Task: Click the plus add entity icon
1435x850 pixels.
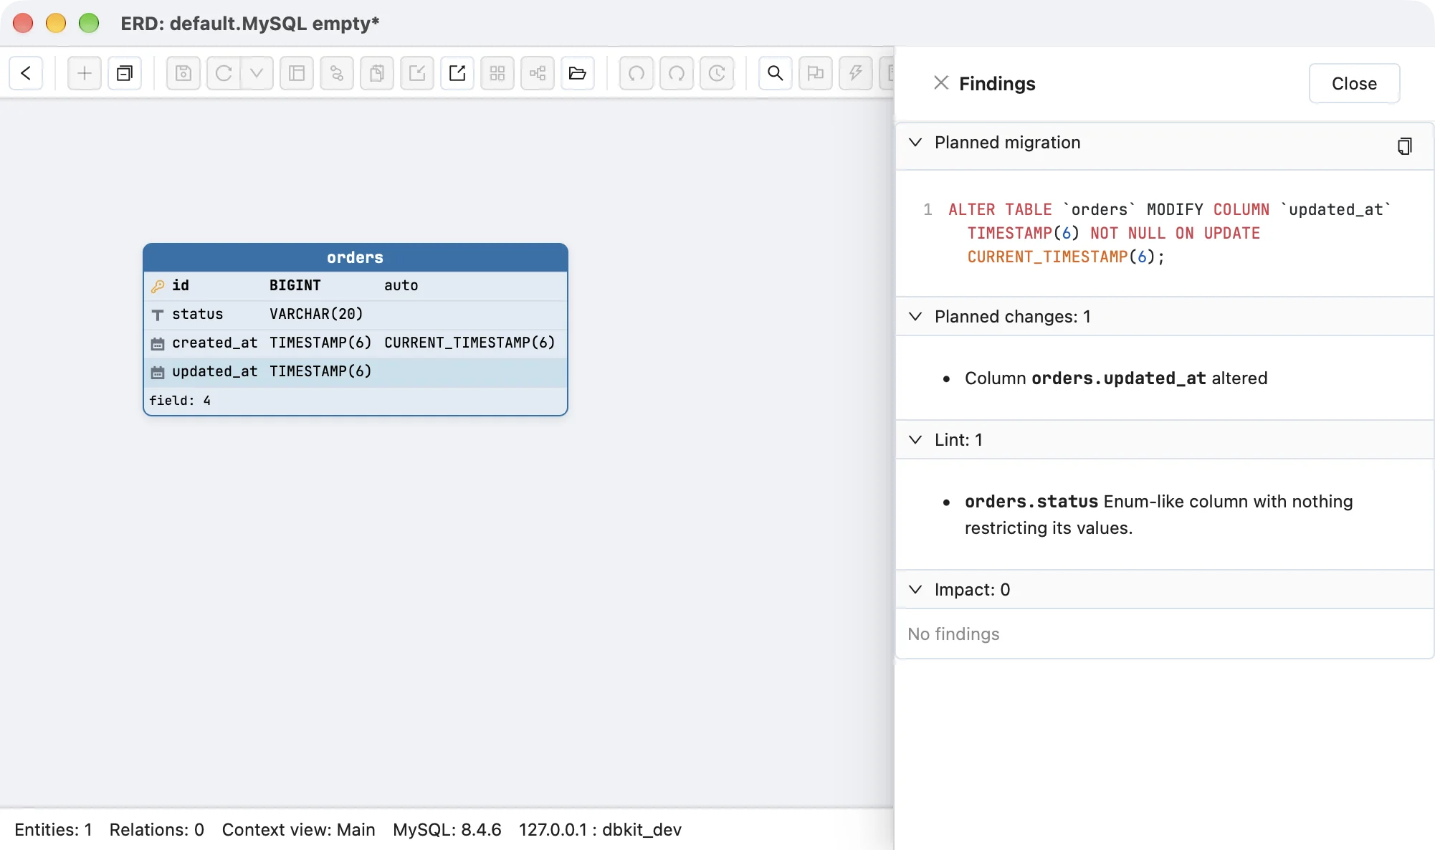Action: coord(85,73)
